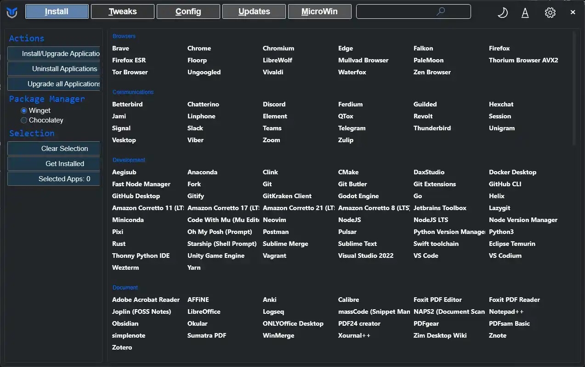
Task: Select the Chocolatey package manager option
Action: (24, 120)
